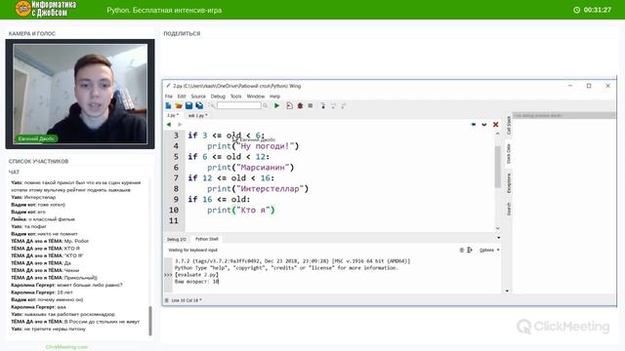
Task: Open the shell Options dropdown
Action: coord(489,250)
